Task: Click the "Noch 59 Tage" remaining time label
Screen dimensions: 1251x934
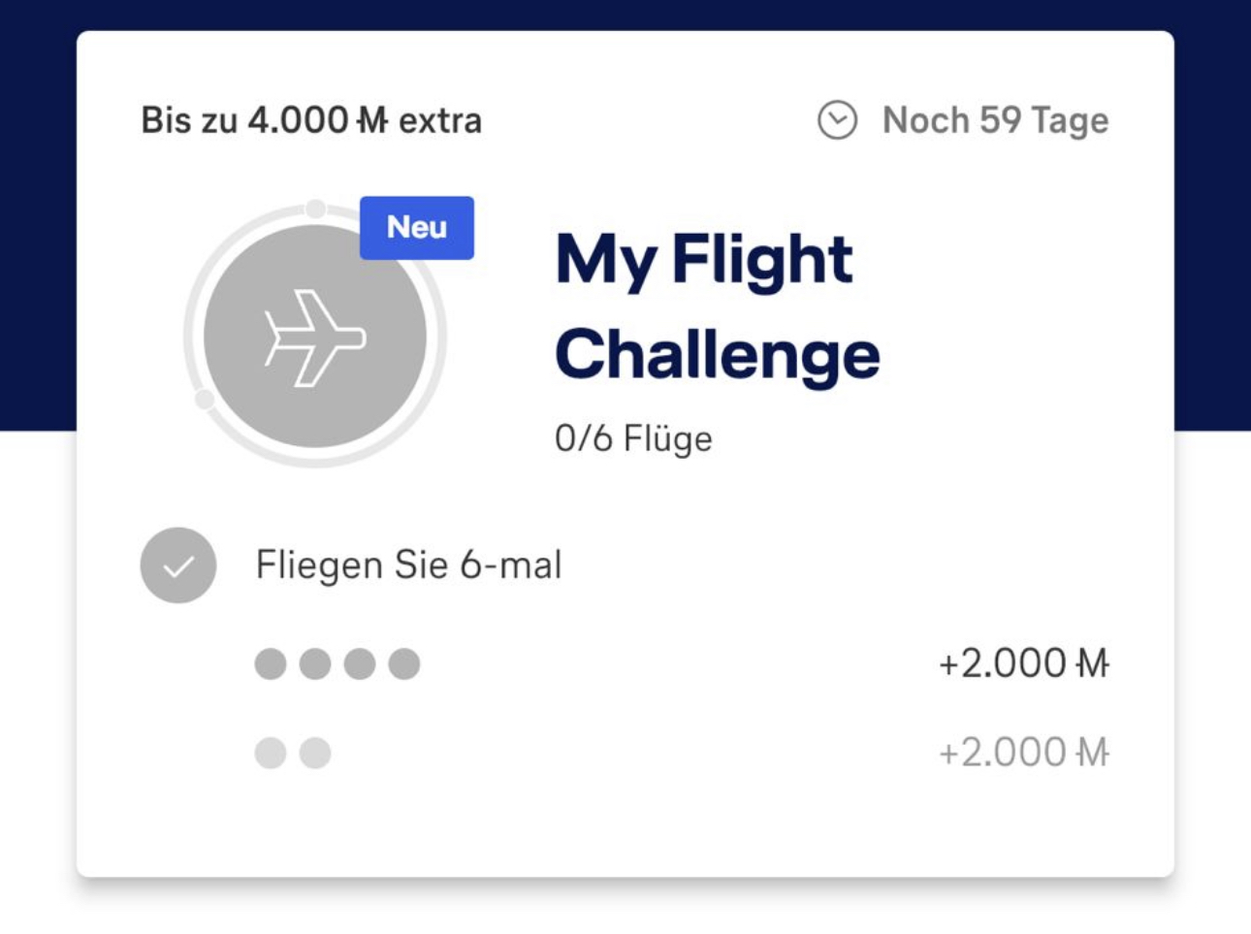Action: coord(995,120)
